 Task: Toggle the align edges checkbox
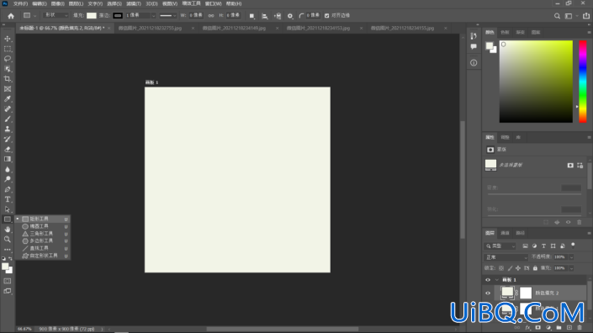[x=326, y=15]
